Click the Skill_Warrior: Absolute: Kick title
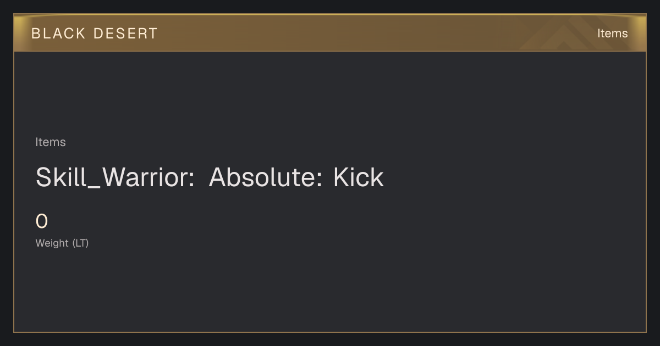The image size is (660, 346). [210, 177]
